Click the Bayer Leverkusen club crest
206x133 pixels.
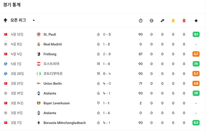coord(39,103)
